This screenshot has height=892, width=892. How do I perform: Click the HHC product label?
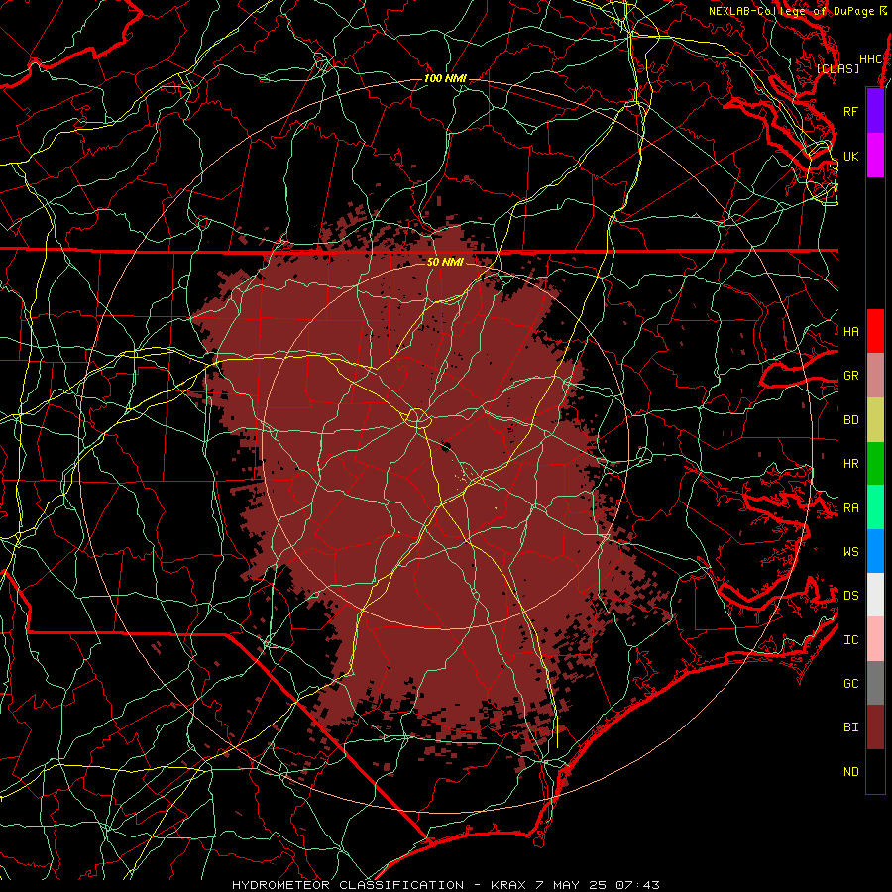pyautogui.click(x=871, y=59)
